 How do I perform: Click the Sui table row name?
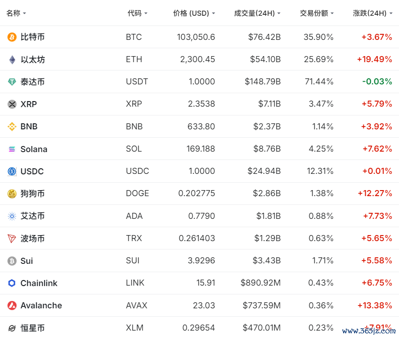pyautogui.click(x=27, y=261)
